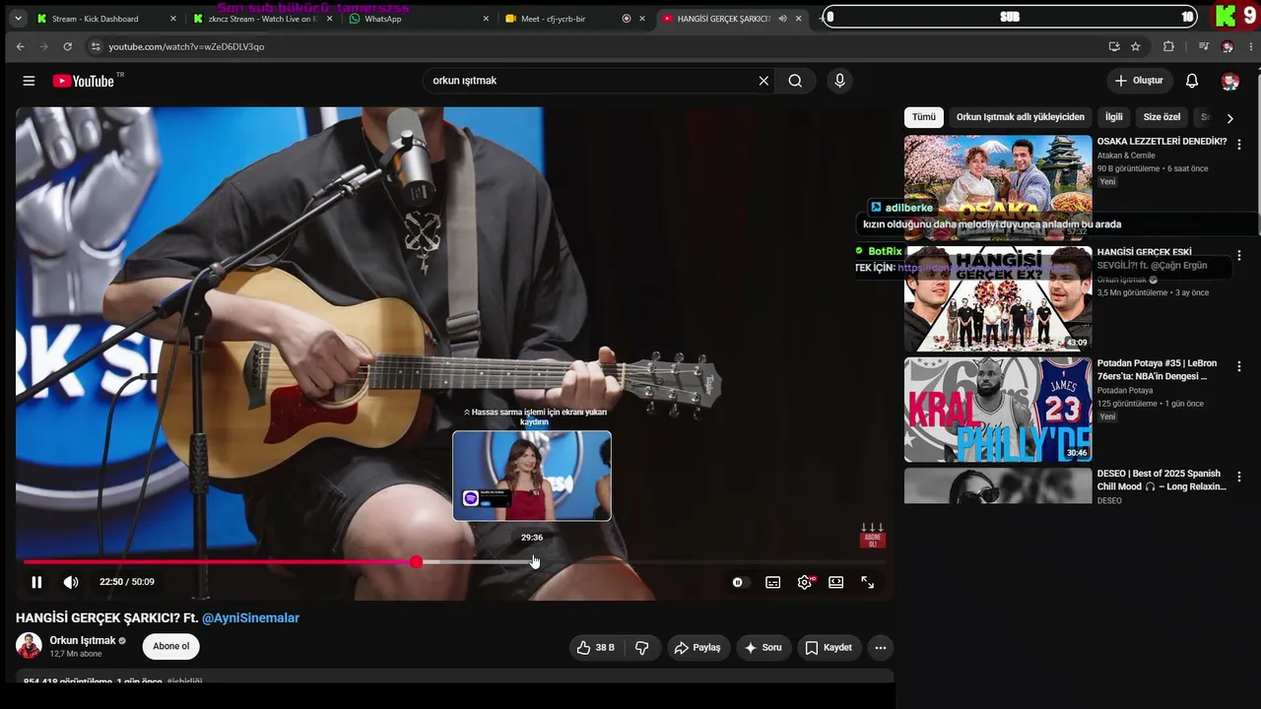Share the video with Paylaş

[698, 648]
